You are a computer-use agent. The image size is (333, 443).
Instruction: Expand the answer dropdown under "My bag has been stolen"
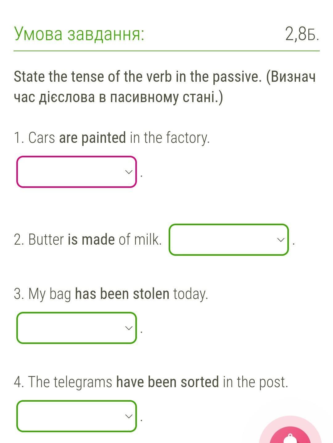[x=76, y=328]
